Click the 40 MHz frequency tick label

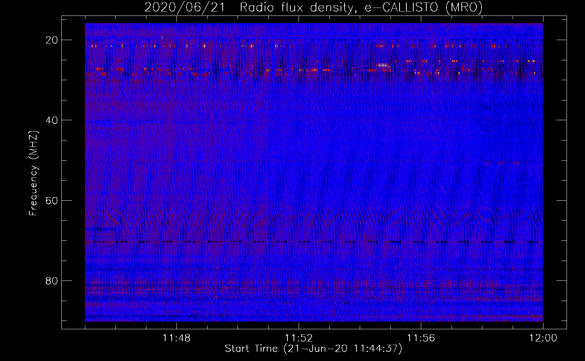[52, 120]
